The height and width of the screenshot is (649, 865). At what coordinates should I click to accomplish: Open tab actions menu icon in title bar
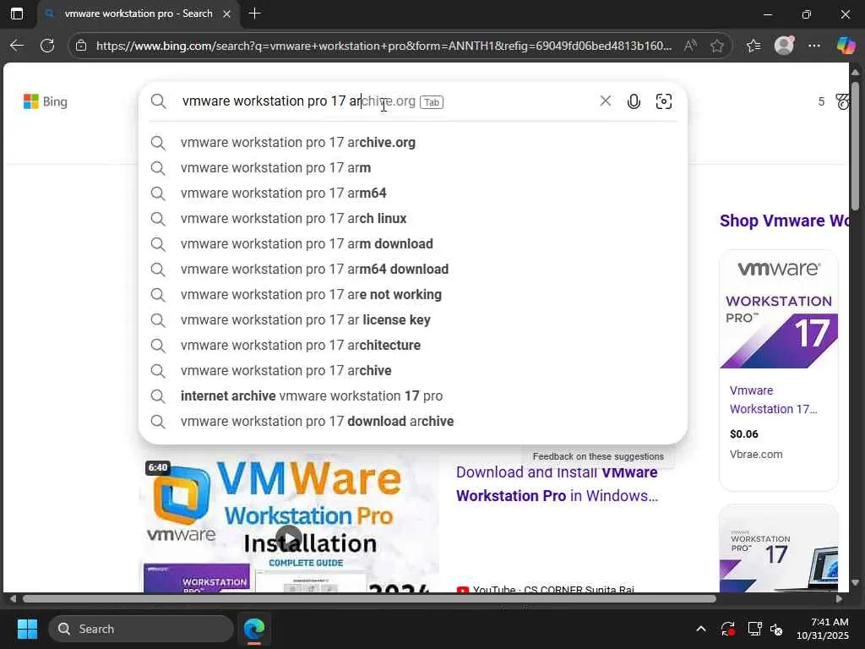(17, 14)
